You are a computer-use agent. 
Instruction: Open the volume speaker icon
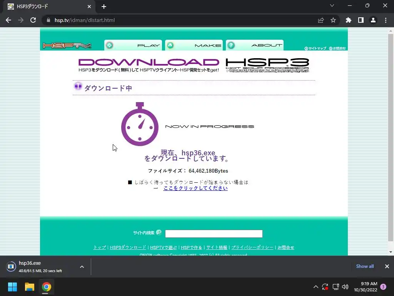pyautogui.click(x=345, y=287)
